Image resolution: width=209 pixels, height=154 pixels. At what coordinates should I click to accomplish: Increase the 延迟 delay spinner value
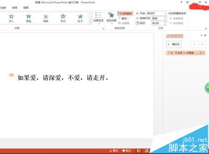click(165, 22)
